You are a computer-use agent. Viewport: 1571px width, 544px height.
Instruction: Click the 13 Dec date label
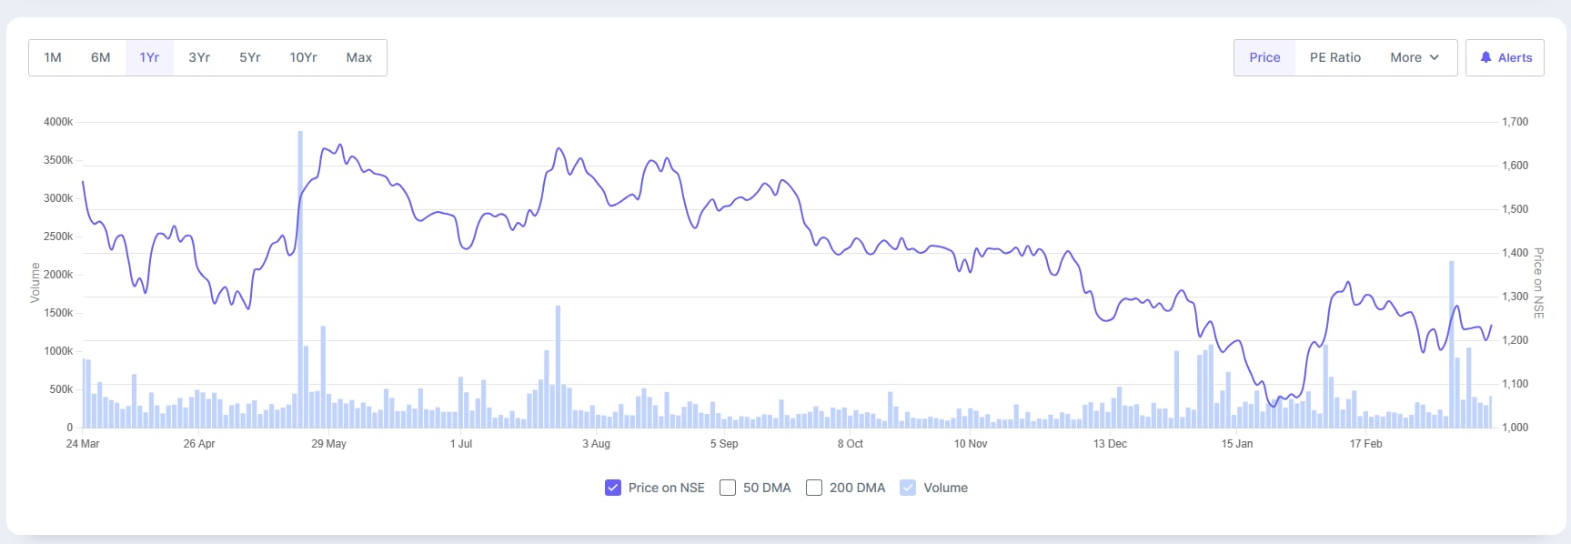tap(1110, 444)
